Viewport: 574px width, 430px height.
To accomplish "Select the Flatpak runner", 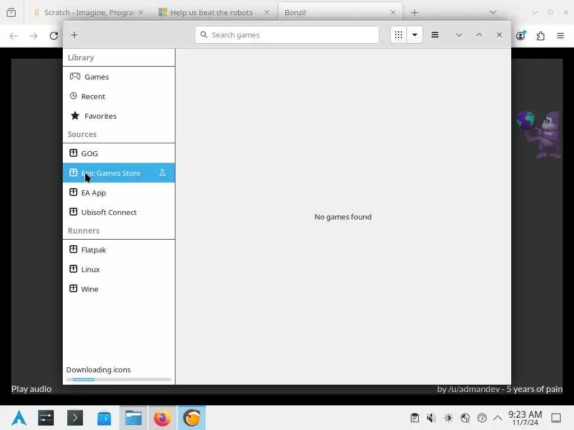I will [x=119, y=250].
